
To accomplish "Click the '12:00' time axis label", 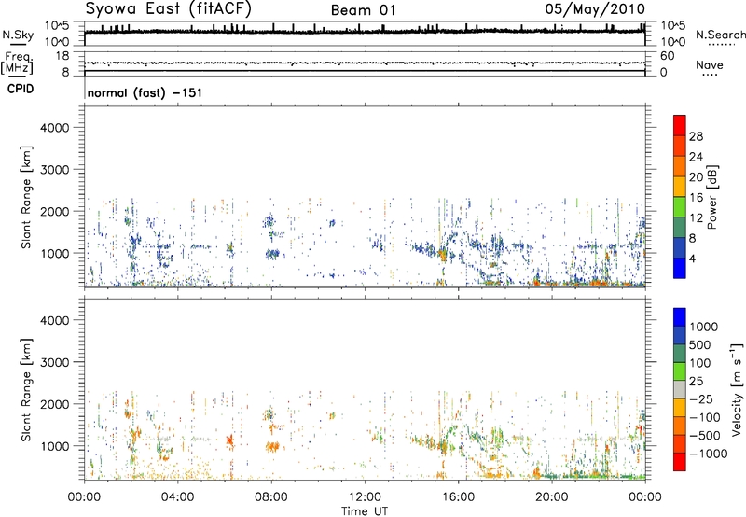I will tap(365, 497).
